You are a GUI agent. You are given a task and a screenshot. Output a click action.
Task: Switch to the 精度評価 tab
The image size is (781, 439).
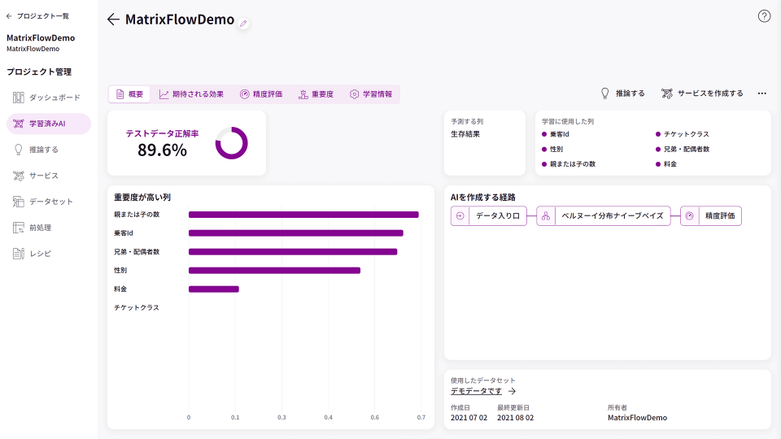point(261,94)
